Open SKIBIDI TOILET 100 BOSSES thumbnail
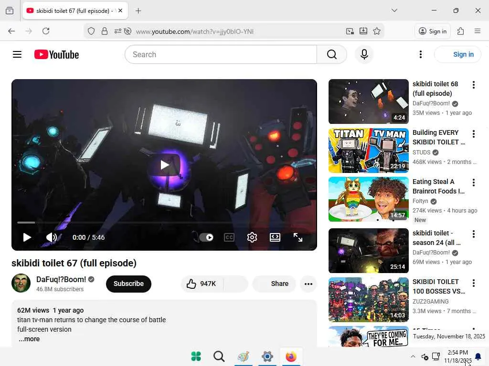489x366 pixels. coord(368,300)
